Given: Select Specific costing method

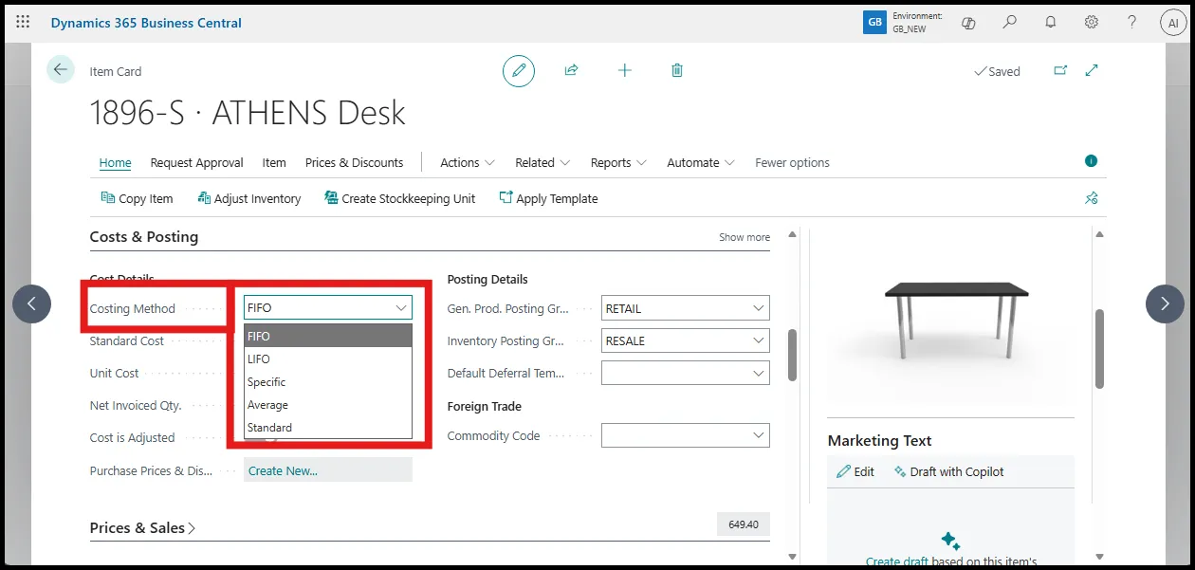Looking at the screenshot, I should pos(328,381).
